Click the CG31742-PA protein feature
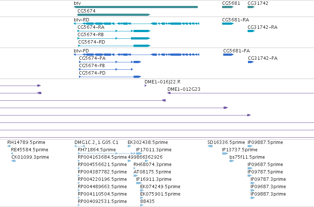 251,62
